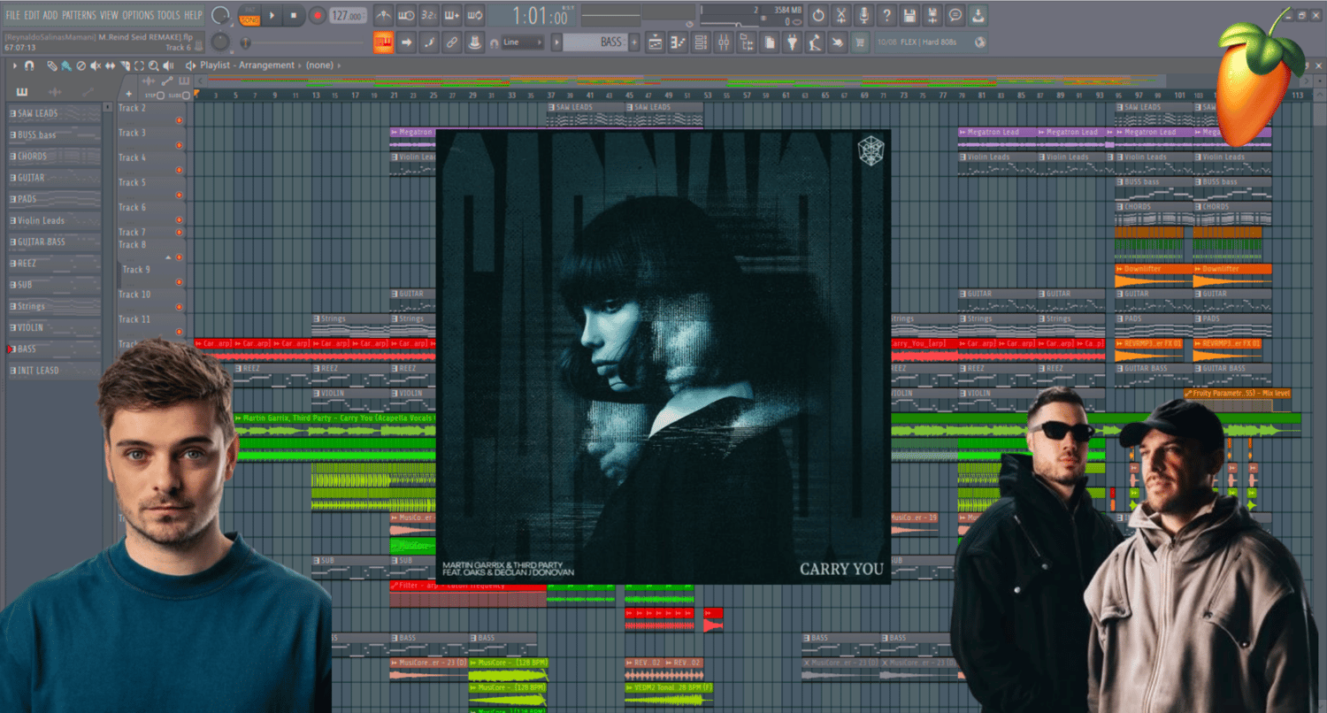Viewport: 1327px width, 713px height.
Task: Click the question mark help icon
Action: point(887,15)
